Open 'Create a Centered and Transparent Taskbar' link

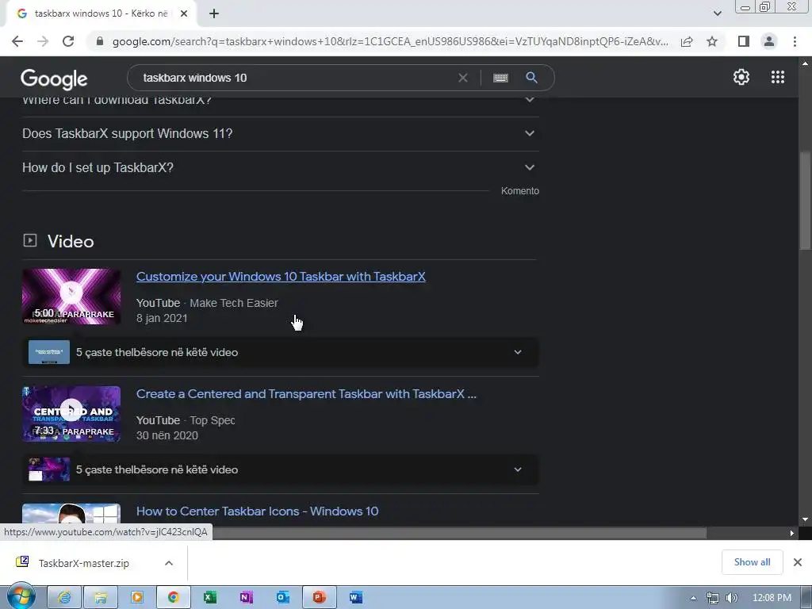point(306,394)
